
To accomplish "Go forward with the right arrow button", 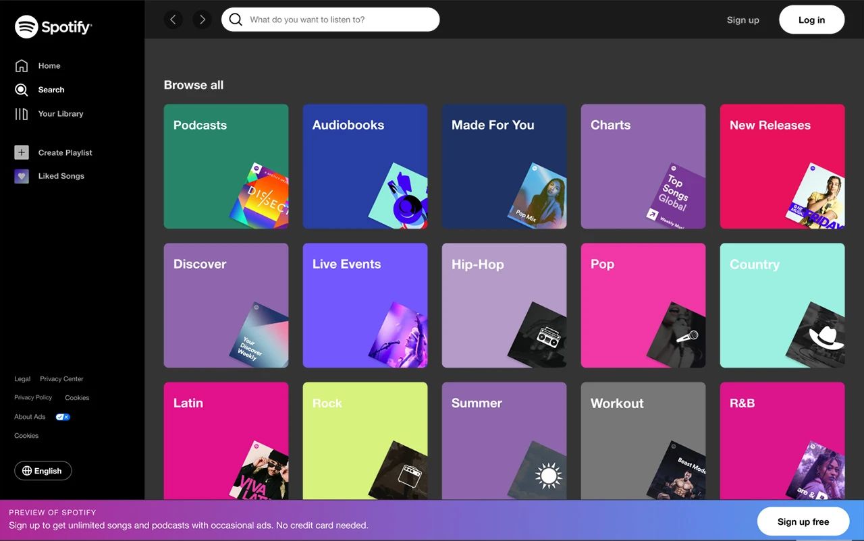I will [202, 20].
